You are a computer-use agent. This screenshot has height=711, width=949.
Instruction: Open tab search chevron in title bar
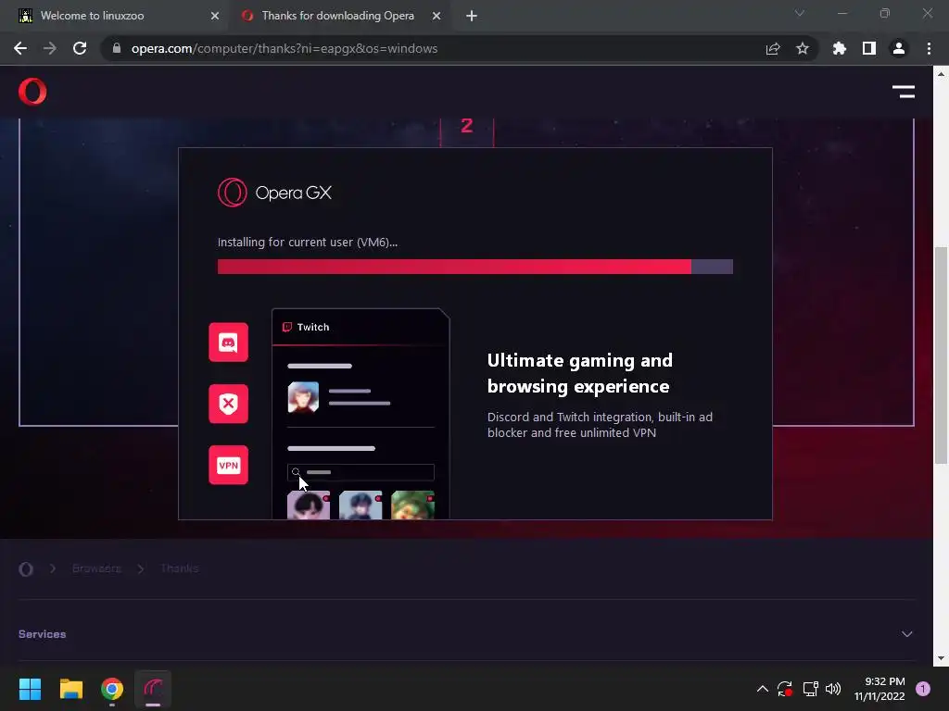tap(800, 13)
